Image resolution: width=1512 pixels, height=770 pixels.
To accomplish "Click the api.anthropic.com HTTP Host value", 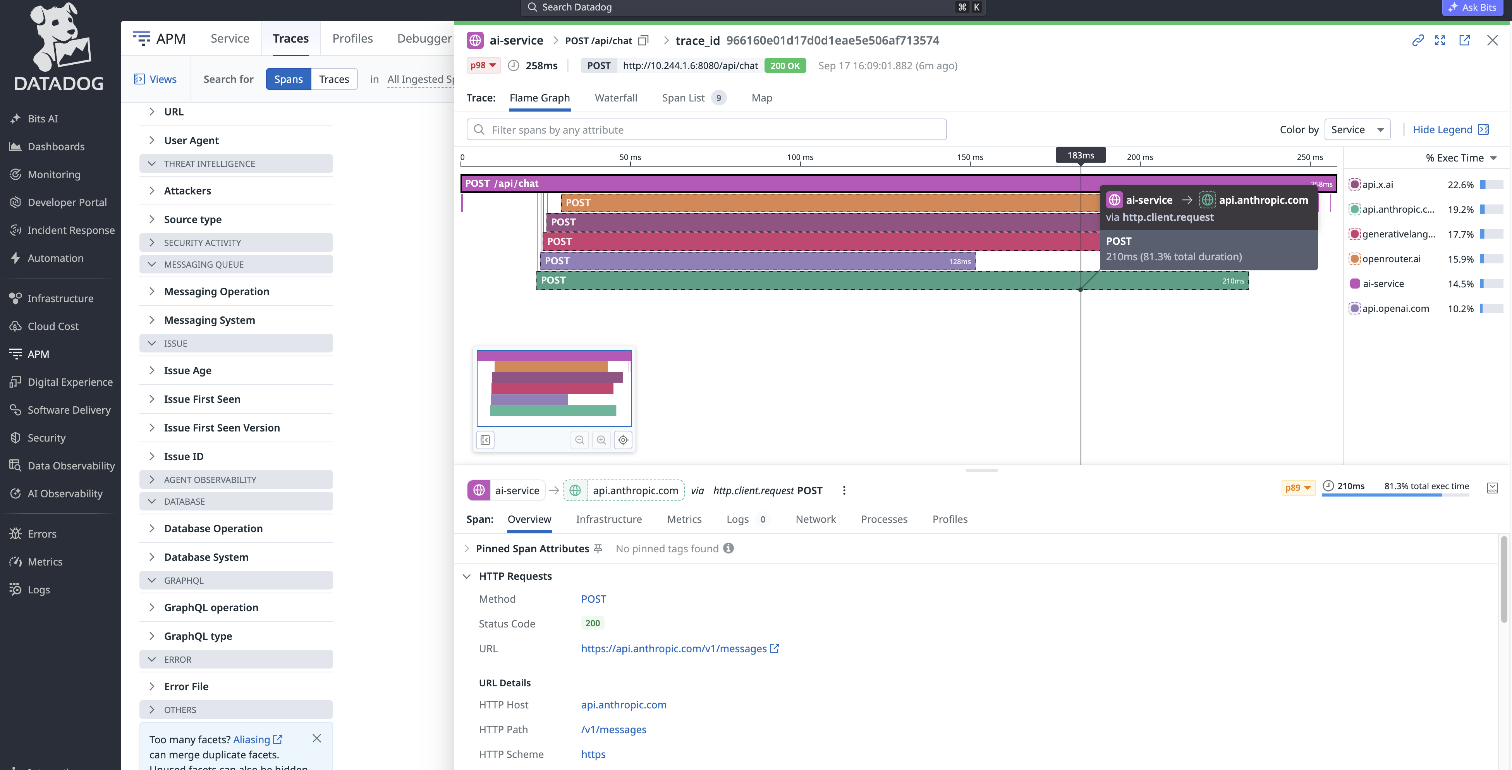I will click(x=623, y=705).
